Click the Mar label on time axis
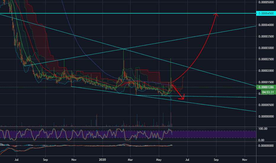The width and height of the screenshot is (276, 163). point(130,160)
